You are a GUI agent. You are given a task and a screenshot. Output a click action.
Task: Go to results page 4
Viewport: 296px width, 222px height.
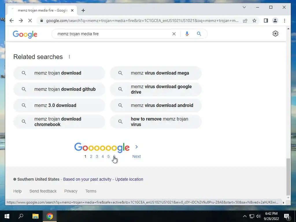[x=103, y=156]
